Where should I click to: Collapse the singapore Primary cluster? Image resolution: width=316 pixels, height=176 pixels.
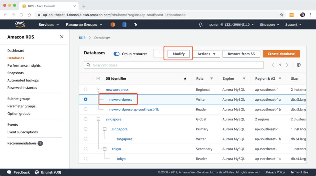105,129
